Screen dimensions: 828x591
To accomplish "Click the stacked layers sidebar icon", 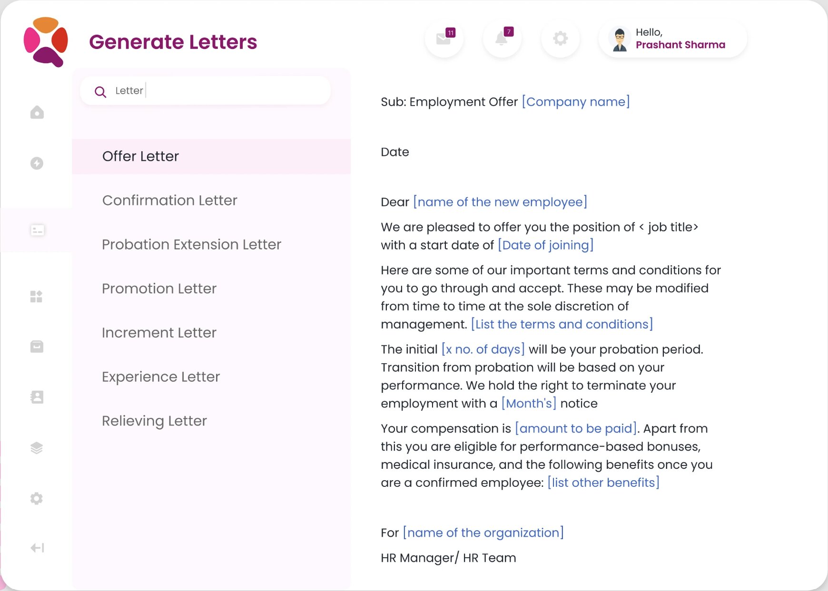I will coord(37,448).
